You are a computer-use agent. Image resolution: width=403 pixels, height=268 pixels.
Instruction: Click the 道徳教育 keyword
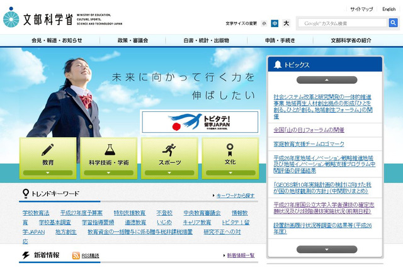(135, 222)
